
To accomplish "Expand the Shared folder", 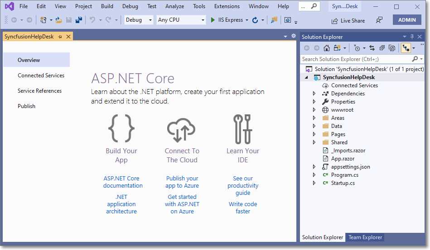I will 314,142.
